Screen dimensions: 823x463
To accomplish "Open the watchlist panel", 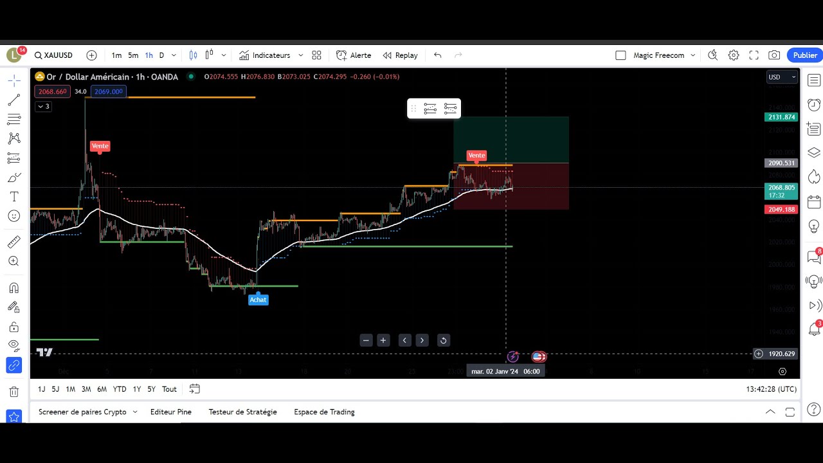I will pos(814,80).
